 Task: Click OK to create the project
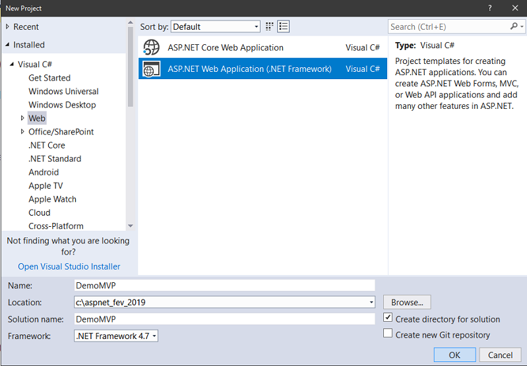click(454, 355)
